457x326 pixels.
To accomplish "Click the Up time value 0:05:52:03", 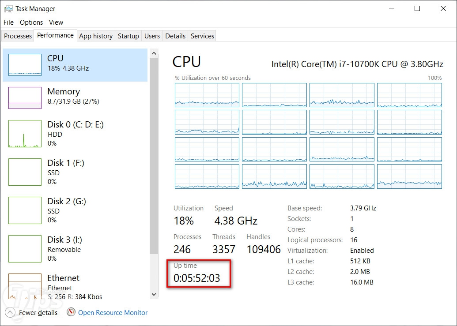I will (x=197, y=278).
